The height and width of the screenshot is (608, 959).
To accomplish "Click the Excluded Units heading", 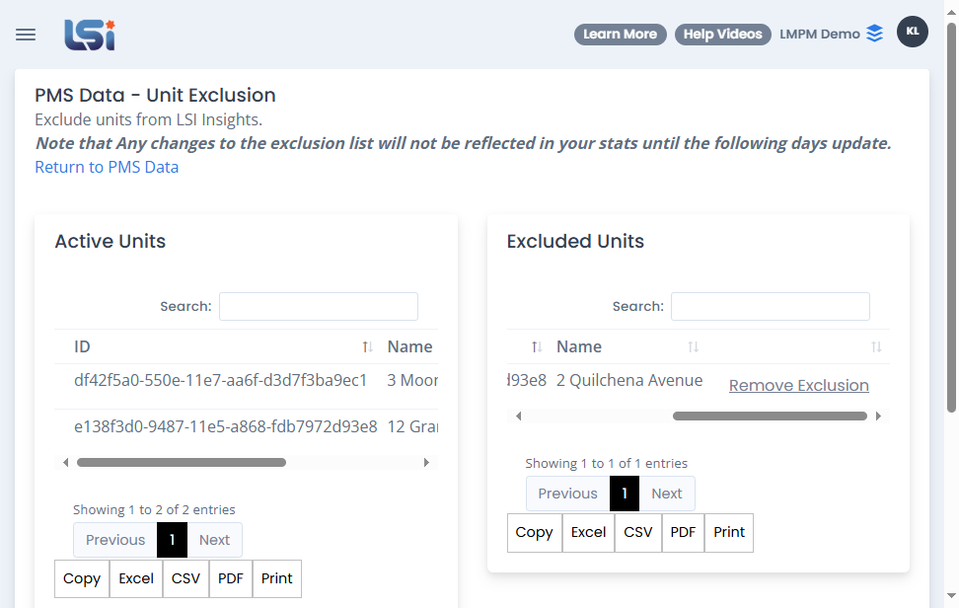I will (x=575, y=241).
